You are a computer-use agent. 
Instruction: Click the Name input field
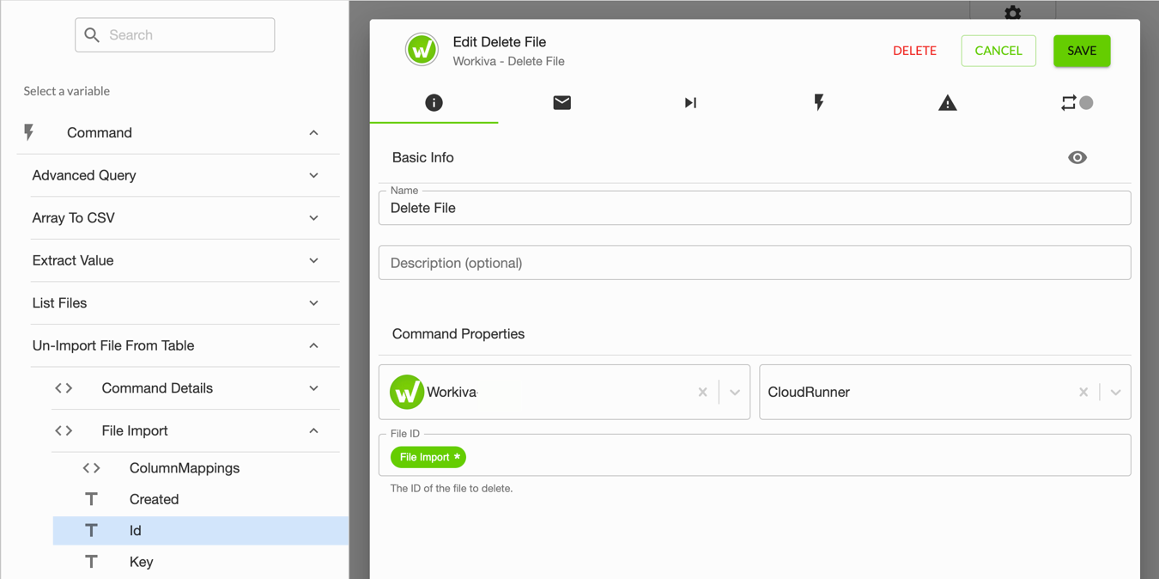(755, 208)
